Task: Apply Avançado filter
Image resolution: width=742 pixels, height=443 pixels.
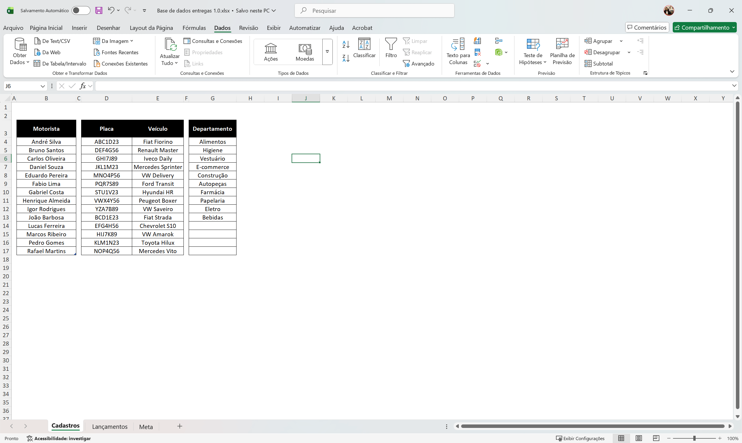Action: (x=419, y=63)
